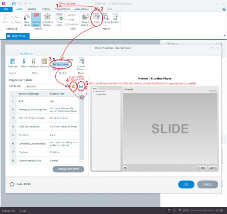Image resolution: width=227 pixels, height=214 pixels.
Task: Open Current Player dropdown
Action: (x=81, y=64)
